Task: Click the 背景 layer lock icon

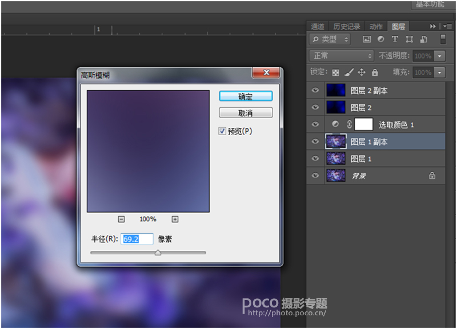Action: (432, 176)
